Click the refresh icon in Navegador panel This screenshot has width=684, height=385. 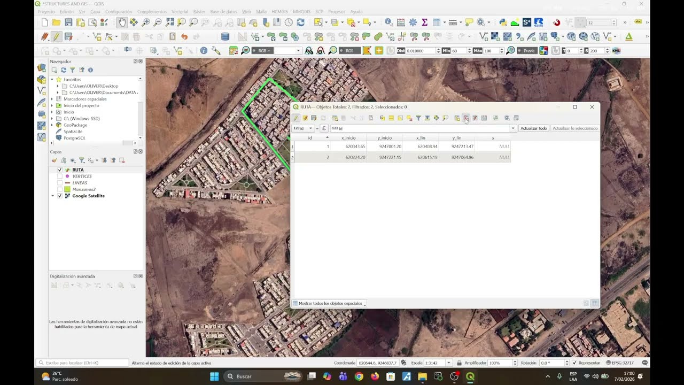63,70
